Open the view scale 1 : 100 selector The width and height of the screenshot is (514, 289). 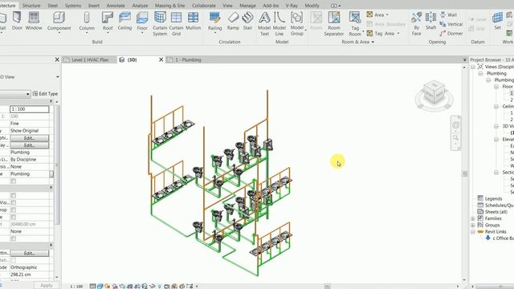[76, 287]
